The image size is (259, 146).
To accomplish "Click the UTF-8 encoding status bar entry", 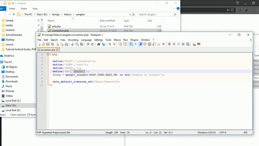I will (223, 133).
